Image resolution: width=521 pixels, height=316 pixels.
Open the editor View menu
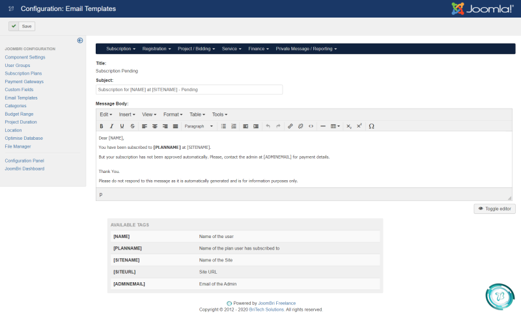pos(149,114)
